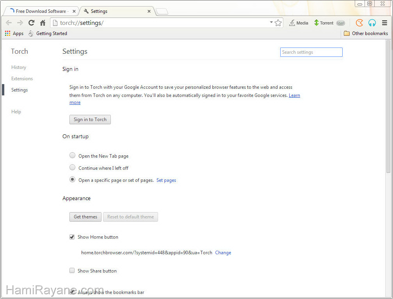The image size is (393, 299).
Task: Go back with the back arrow
Action: (9, 23)
